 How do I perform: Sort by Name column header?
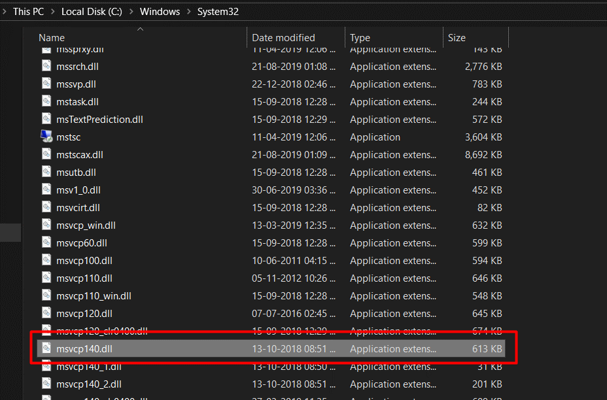point(52,38)
